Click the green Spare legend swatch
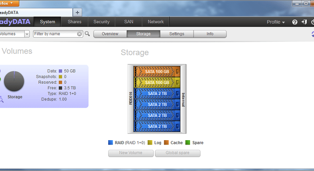This screenshot has width=314, height=171. (188, 143)
